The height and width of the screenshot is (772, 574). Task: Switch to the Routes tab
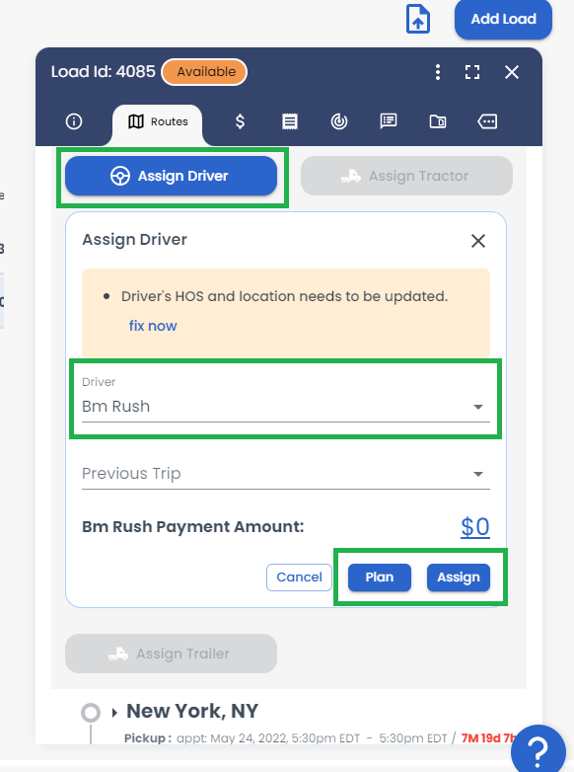tap(158, 121)
